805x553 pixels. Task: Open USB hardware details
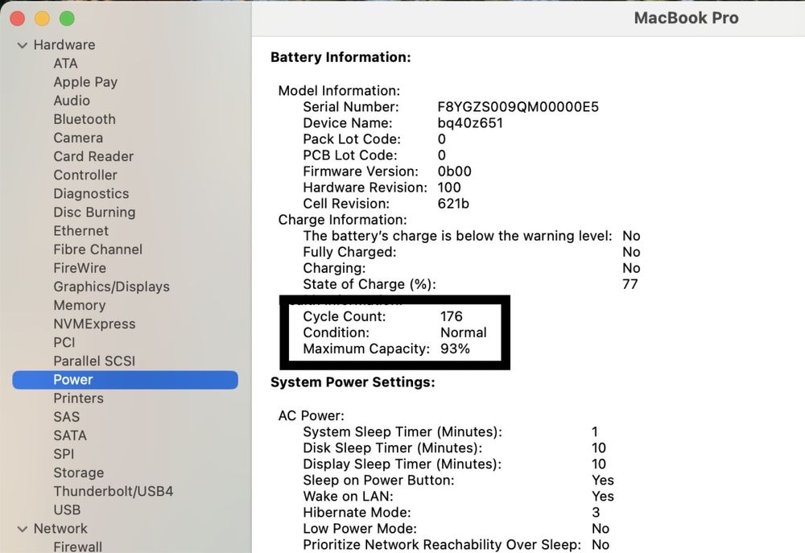point(68,510)
